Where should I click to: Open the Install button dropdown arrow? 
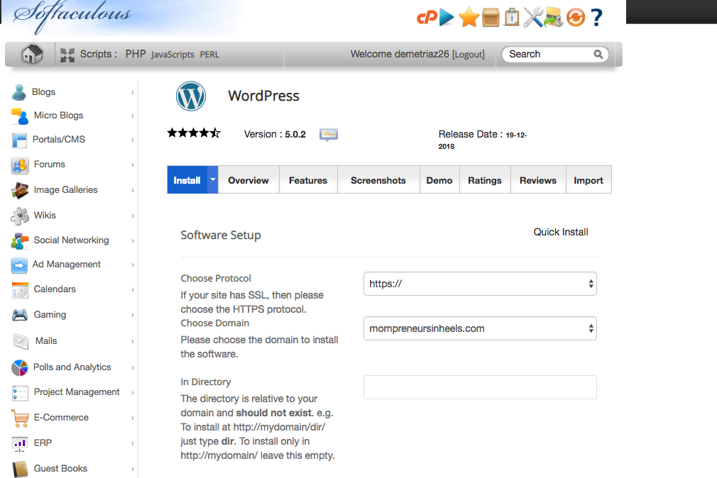(x=213, y=179)
